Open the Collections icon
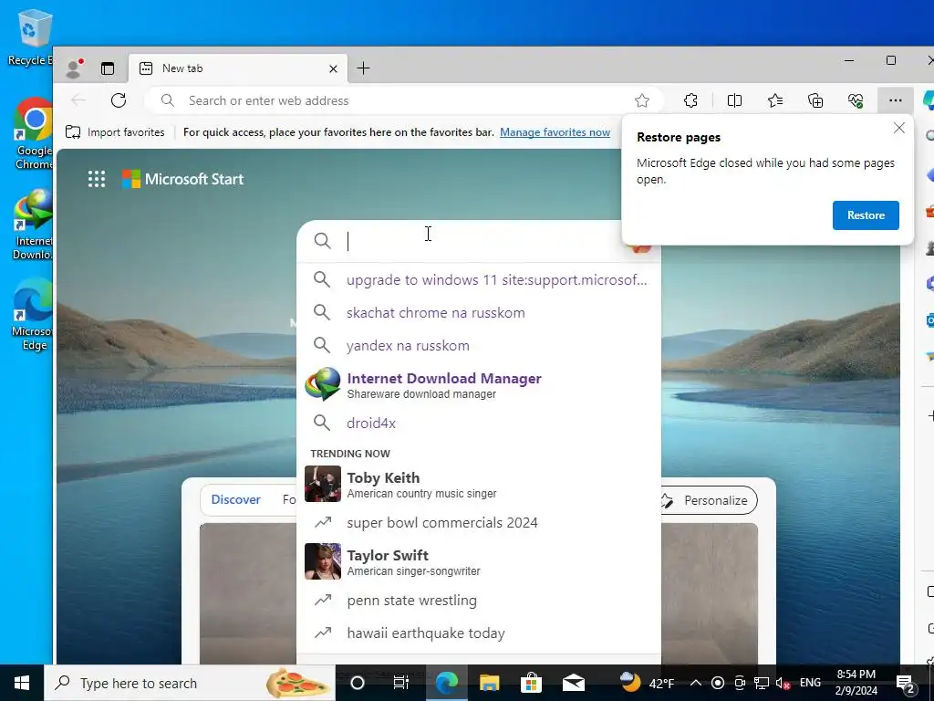 click(x=815, y=100)
